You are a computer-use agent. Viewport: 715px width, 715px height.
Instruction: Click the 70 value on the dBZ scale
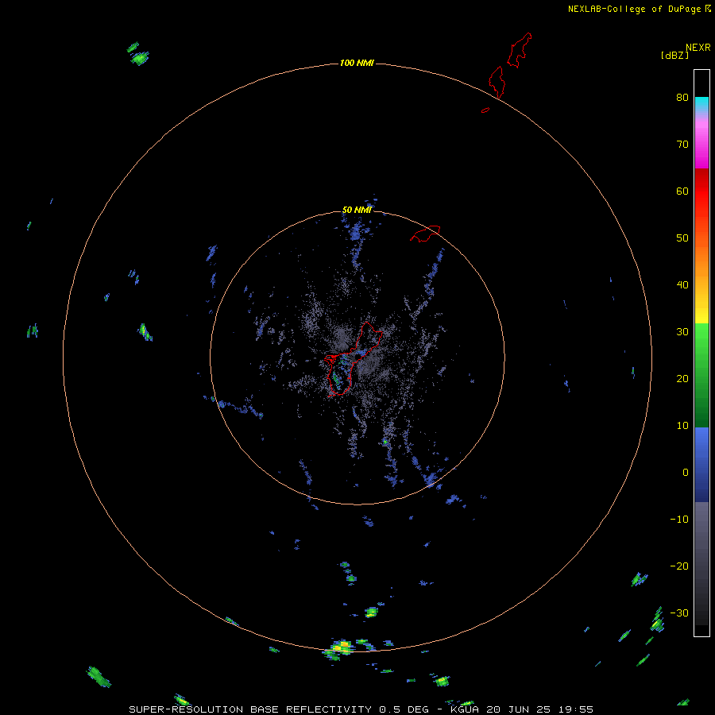click(x=682, y=145)
